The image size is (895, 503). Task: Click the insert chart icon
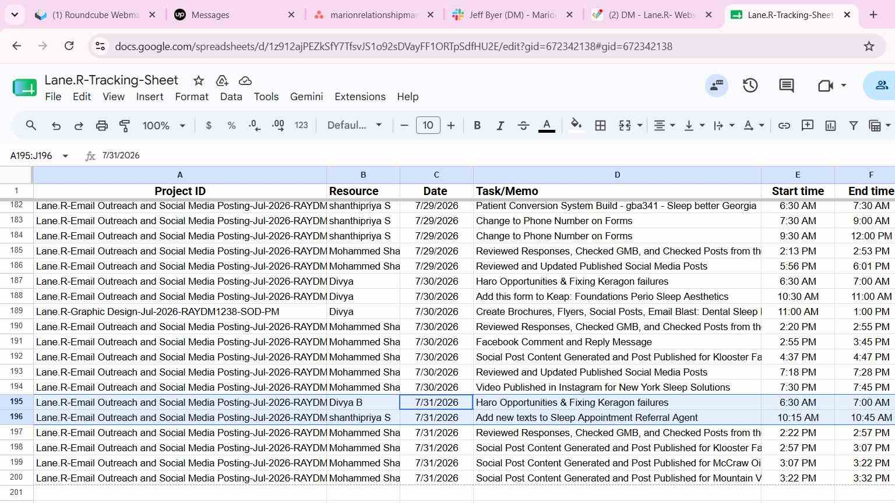tap(830, 125)
